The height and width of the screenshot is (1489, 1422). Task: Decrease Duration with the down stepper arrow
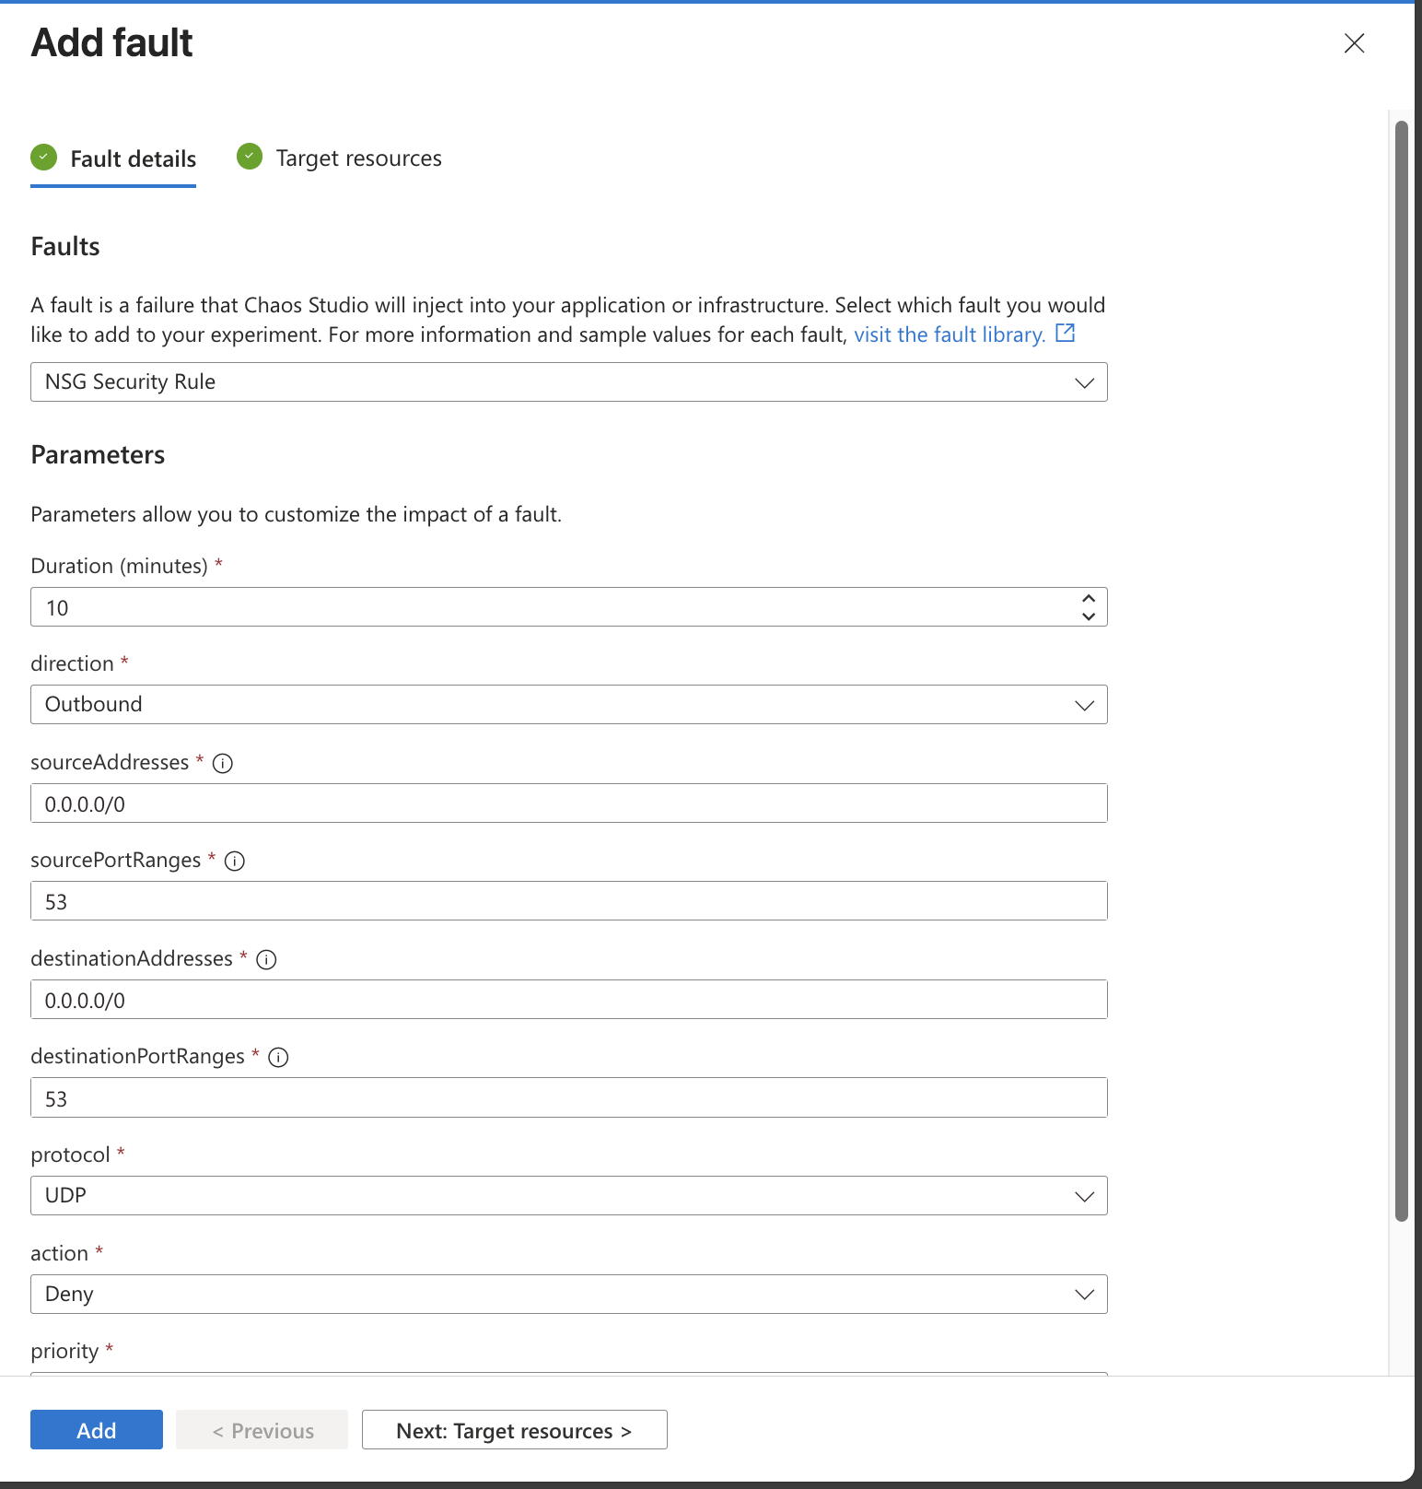(1089, 616)
